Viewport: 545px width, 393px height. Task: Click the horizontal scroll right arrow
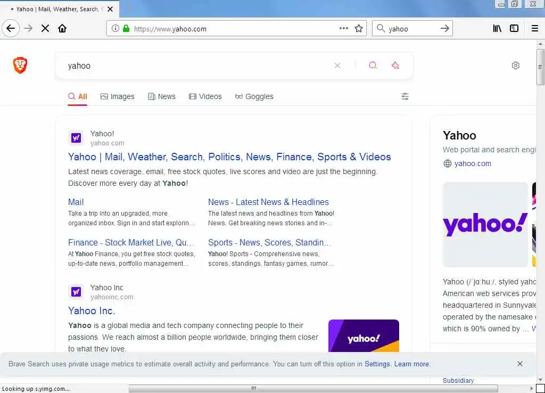point(531,388)
